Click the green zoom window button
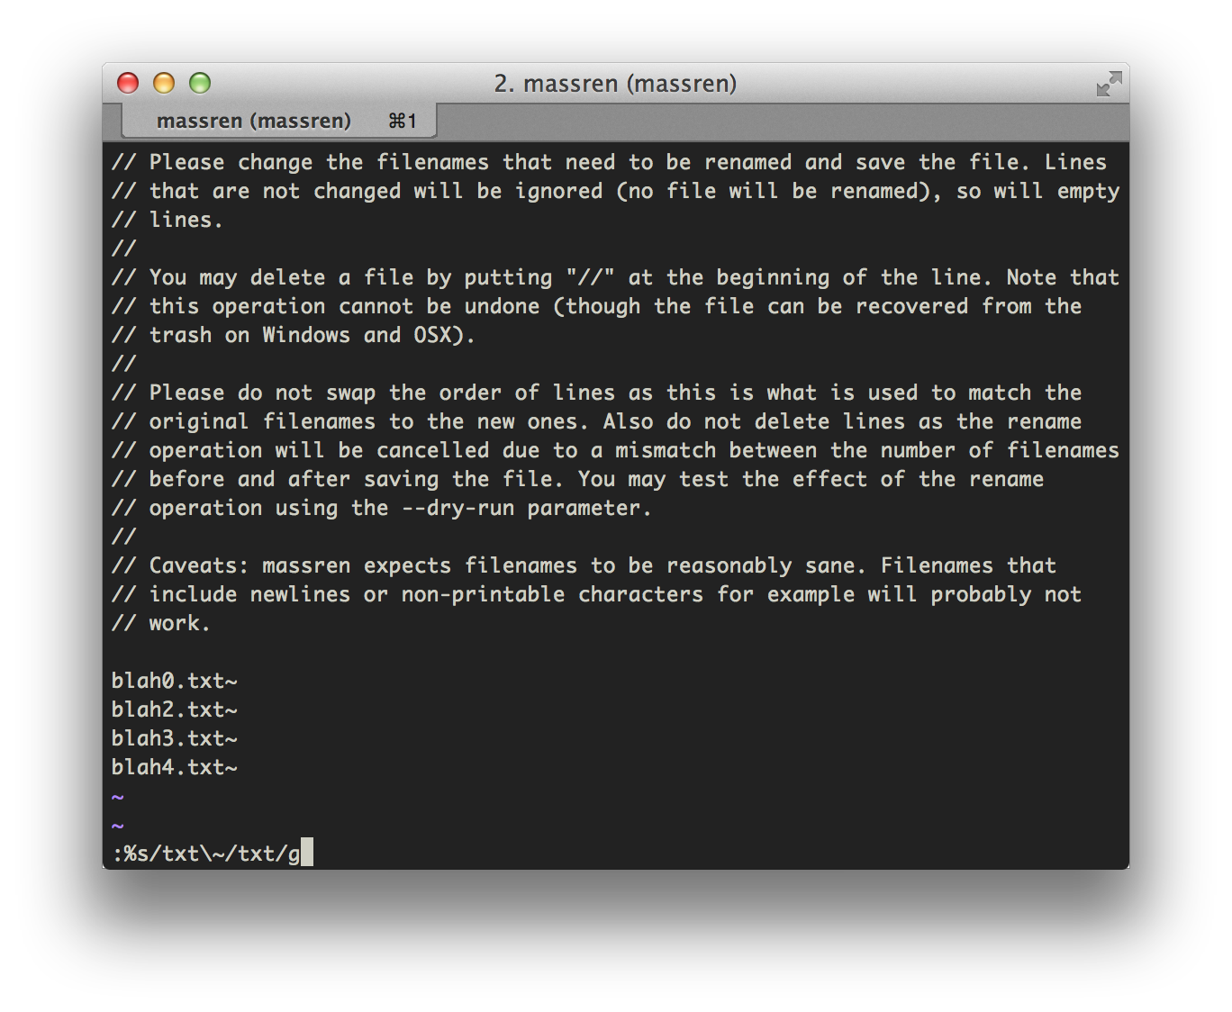The height and width of the screenshot is (1012, 1232). (x=200, y=84)
